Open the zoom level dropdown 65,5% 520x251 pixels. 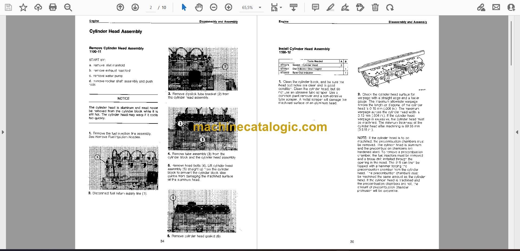pyautogui.click(x=252, y=8)
